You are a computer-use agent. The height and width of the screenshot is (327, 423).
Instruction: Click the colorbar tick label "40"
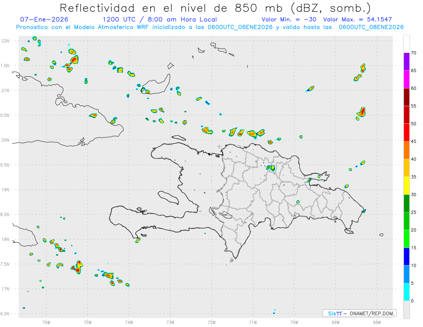[x=414, y=159]
